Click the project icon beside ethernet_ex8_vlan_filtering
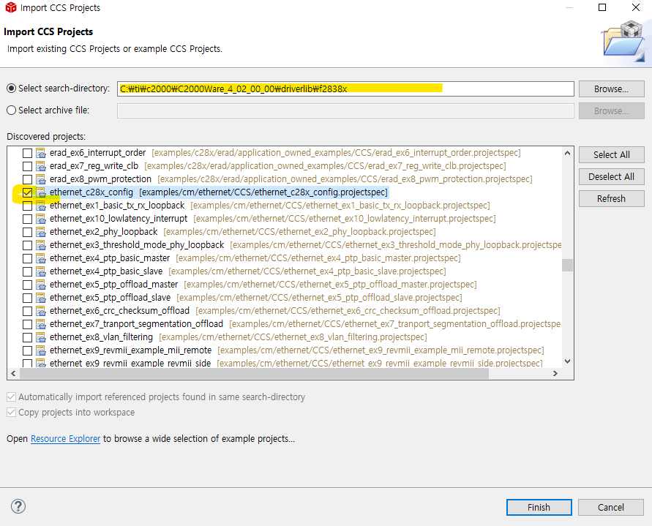The width and height of the screenshot is (652, 526). (41, 337)
